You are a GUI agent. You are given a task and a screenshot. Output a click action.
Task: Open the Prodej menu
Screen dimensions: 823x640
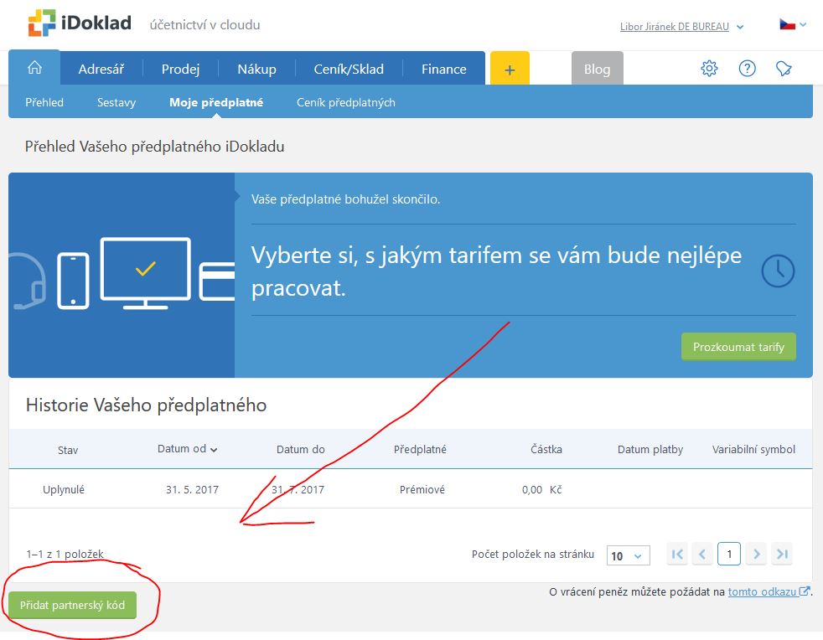pos(180,70)
